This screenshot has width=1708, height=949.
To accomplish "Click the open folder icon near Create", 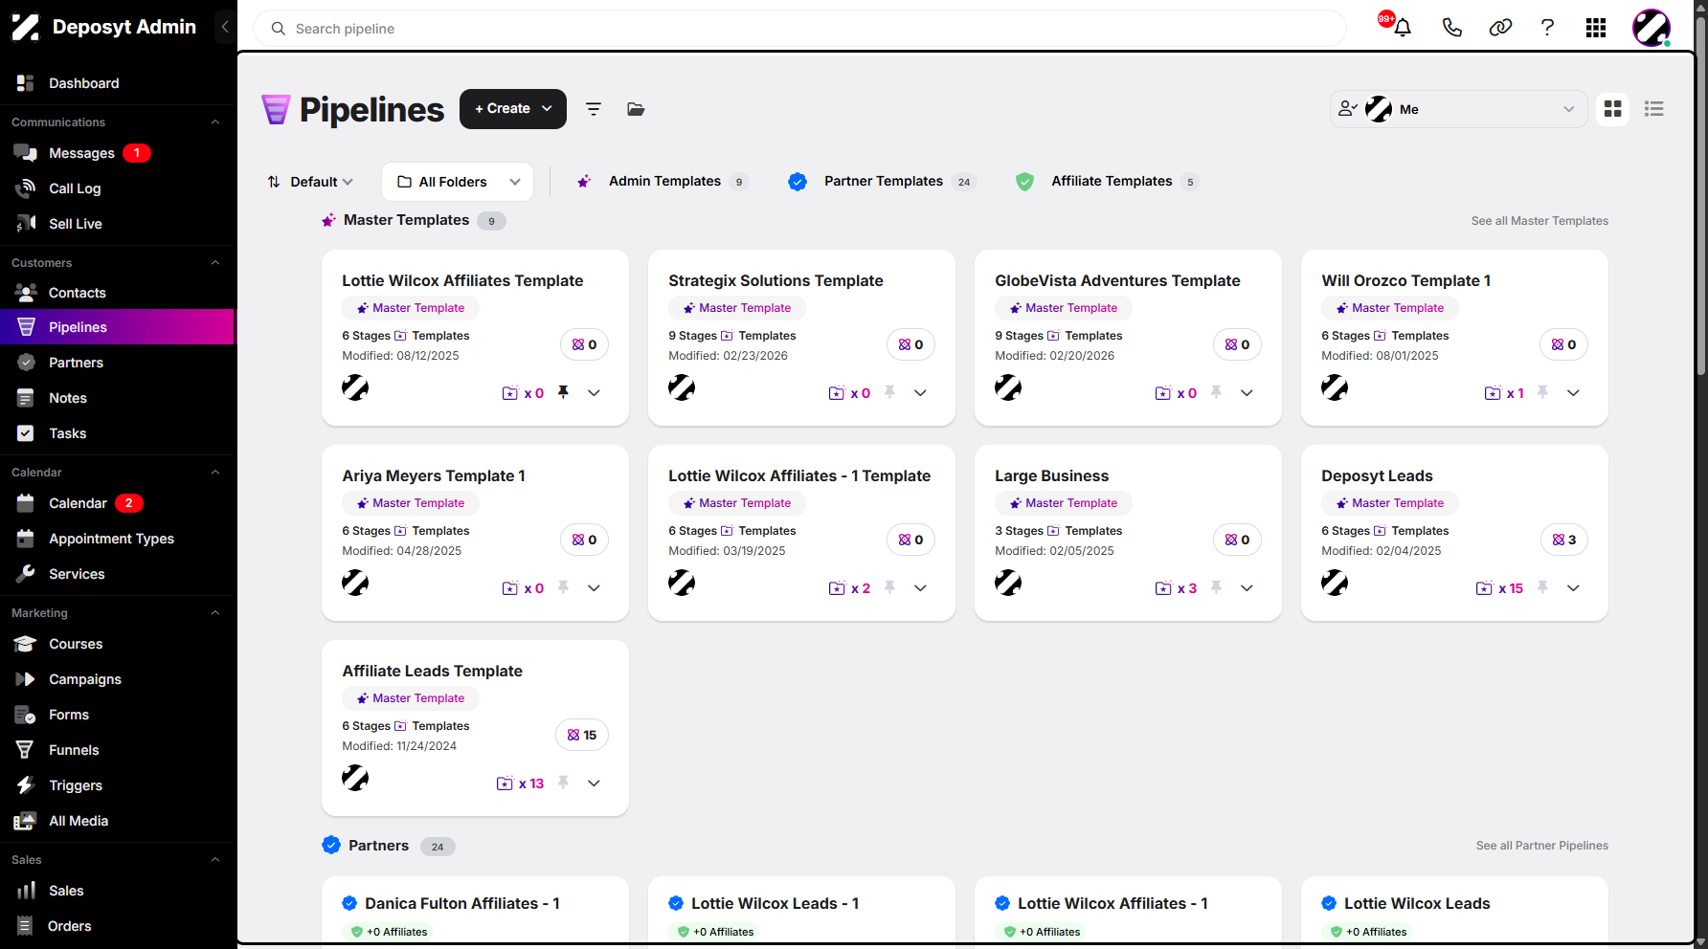I will (x=636, y=109).
